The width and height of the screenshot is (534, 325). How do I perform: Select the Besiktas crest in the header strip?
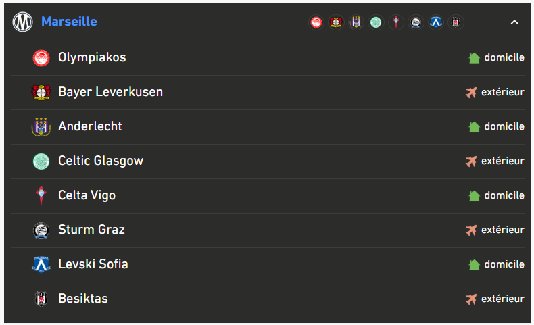(456, 22)
